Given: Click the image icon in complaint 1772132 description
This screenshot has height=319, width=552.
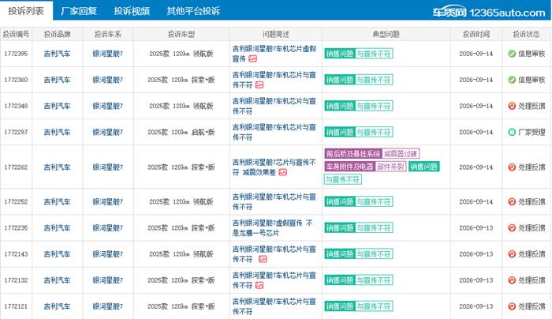Looking at the screenshot, I should coord(259,285).
